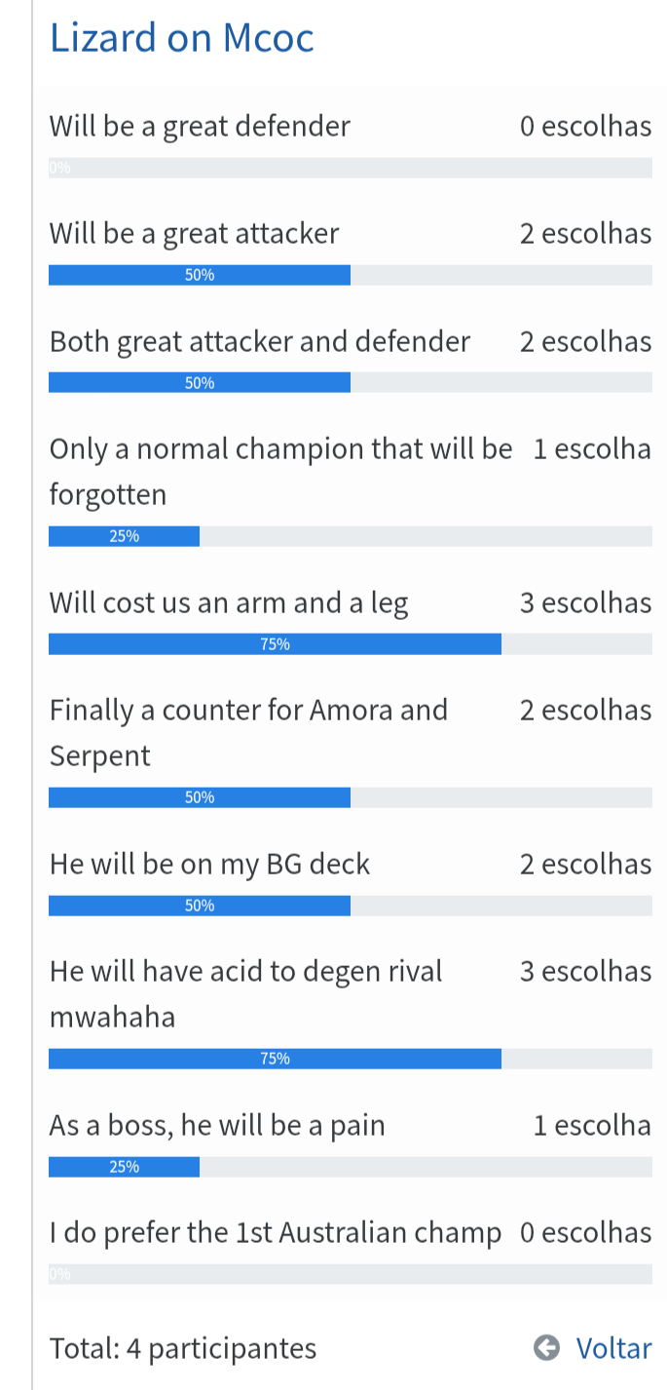Click the Voltar back arrow icon

(x=547, y=1348)
